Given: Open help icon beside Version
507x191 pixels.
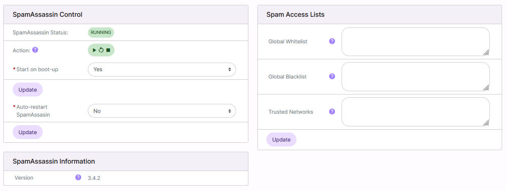Looking at the screenshot, I should [78, 178].
